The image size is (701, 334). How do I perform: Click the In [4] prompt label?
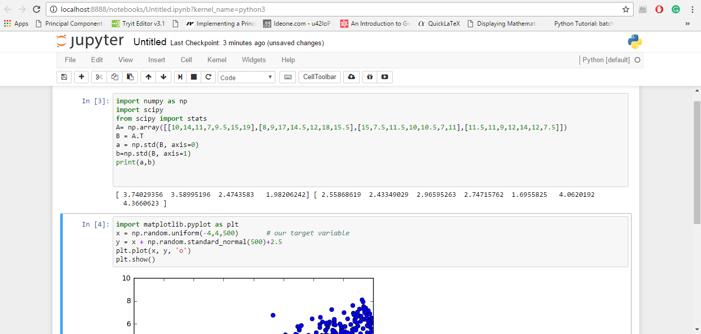95,225
